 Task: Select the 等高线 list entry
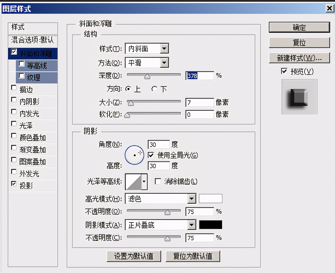click(37, 66)
